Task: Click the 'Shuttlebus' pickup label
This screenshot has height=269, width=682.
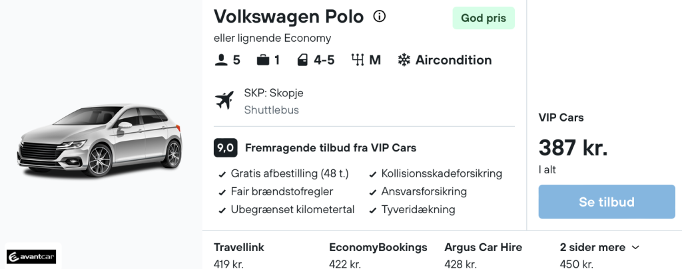Action: (x=272, y=110)
